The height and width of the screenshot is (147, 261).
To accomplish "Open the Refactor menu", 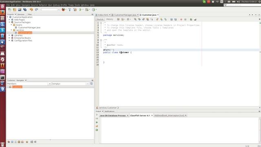I will click(x=43, y=5).
